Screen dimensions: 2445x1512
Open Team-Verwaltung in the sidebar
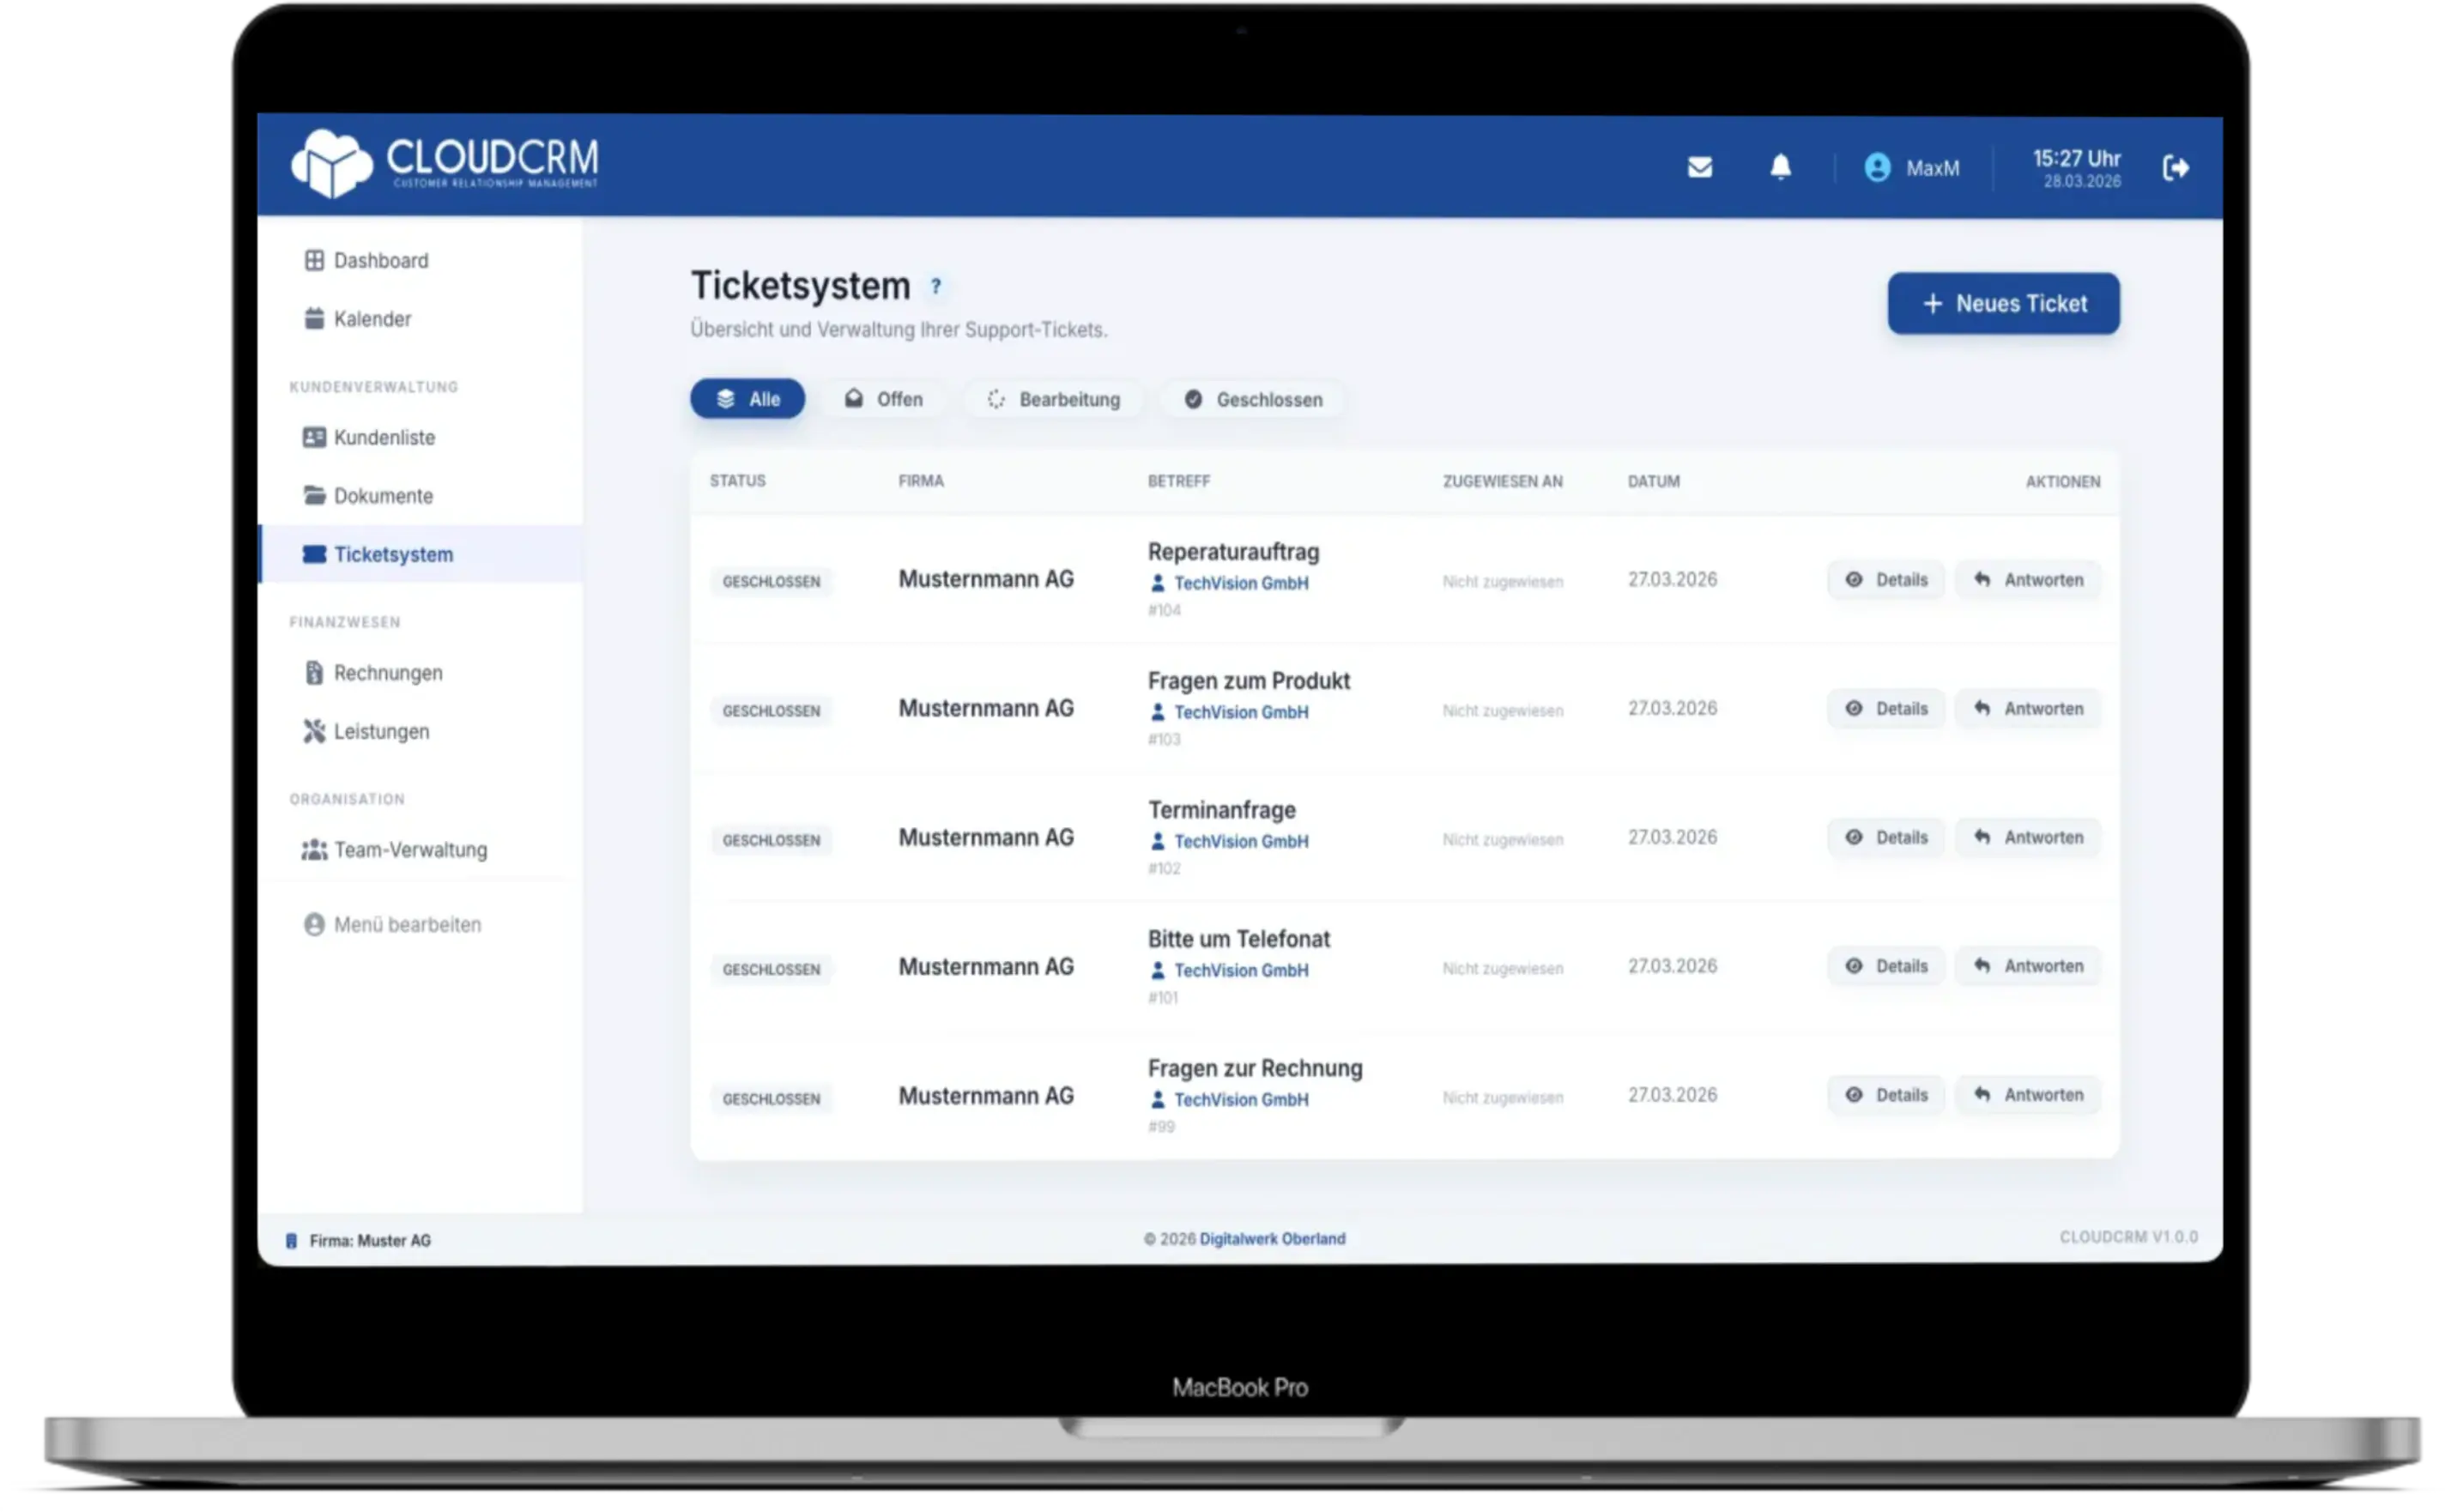point(421,849)
